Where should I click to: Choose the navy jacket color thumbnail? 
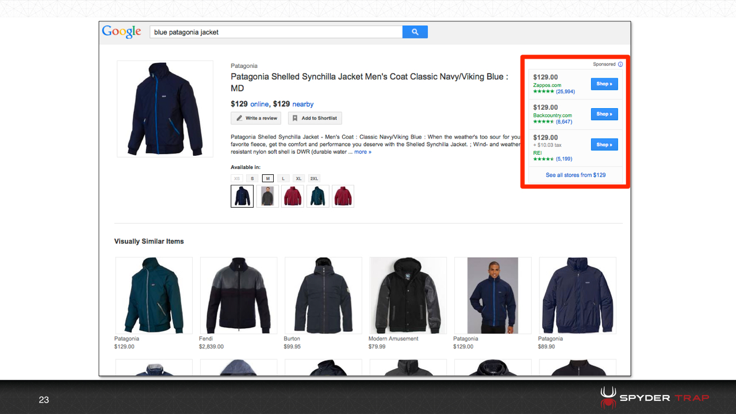pos(242,196)
